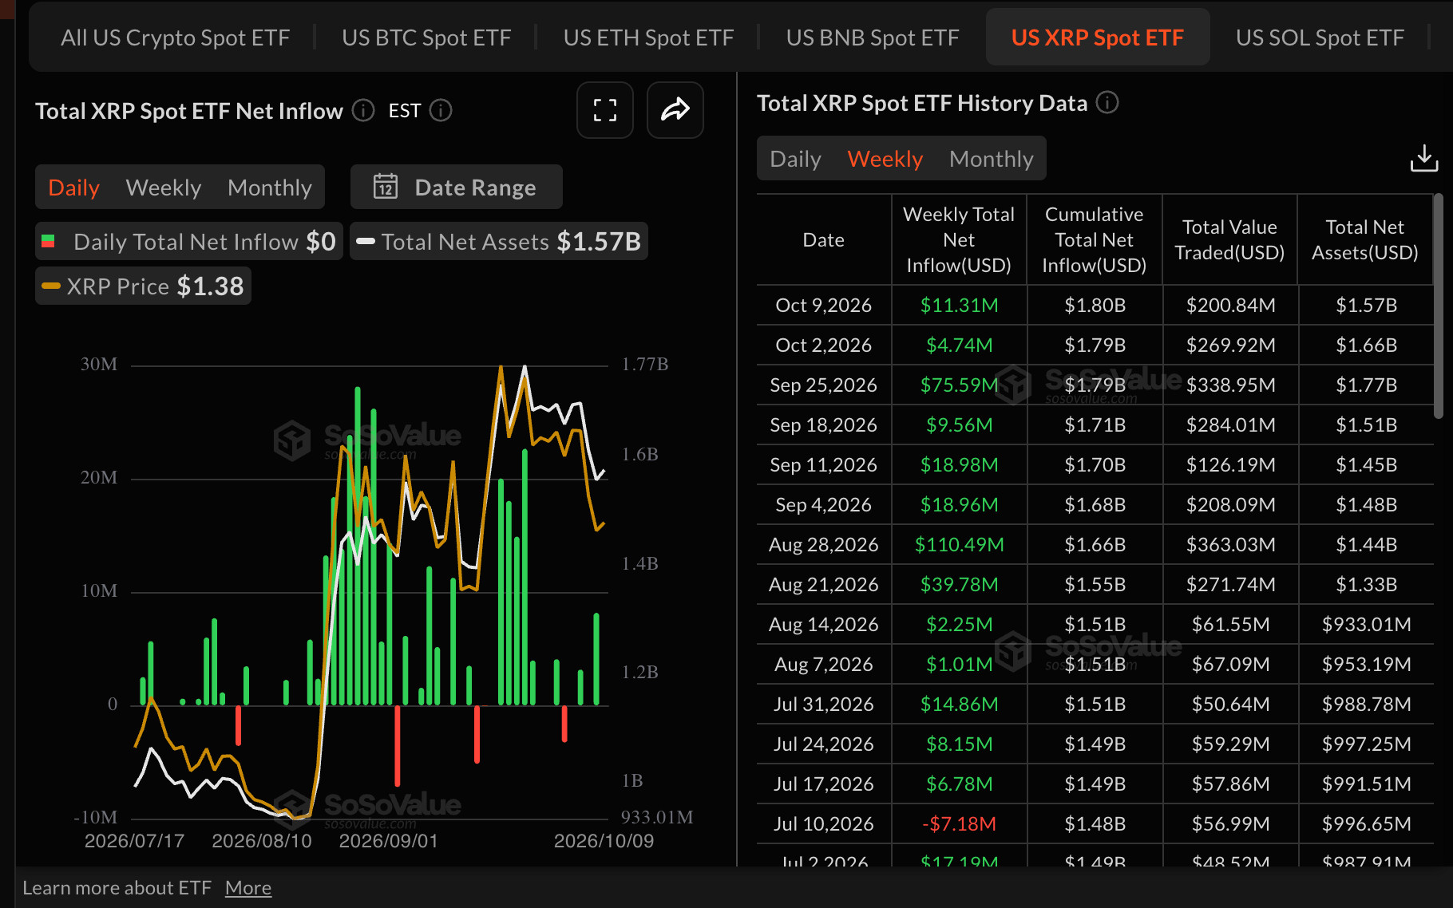The image size is (1453, 908).
Task: Select the Oct 9,2026 row date
Action: pyautogui.click(x=824, y=305)
